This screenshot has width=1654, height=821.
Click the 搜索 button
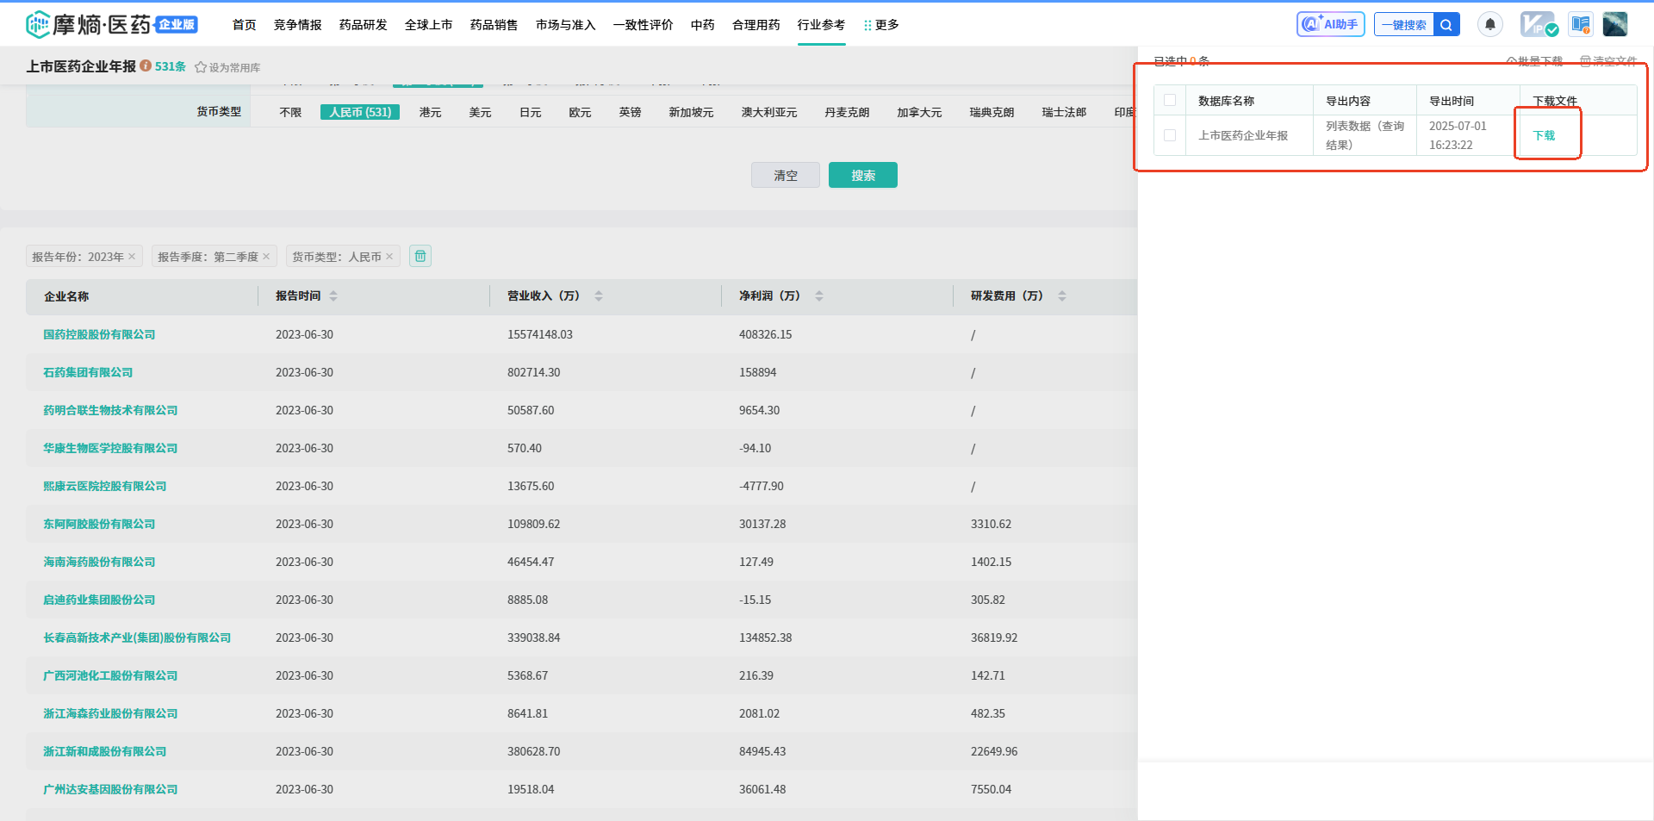coord(863,175)
